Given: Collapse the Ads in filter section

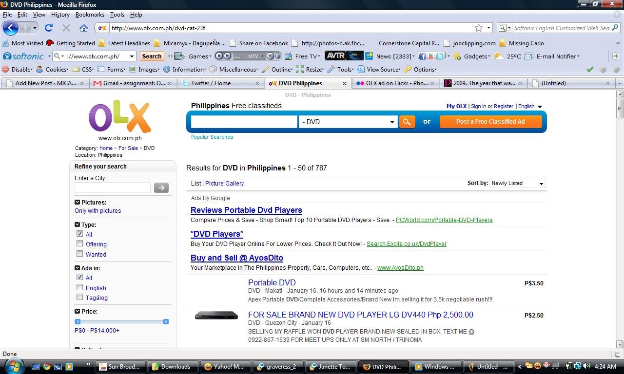Looking at the screenshot, I should pyautogui.click(x=77, y=268).
